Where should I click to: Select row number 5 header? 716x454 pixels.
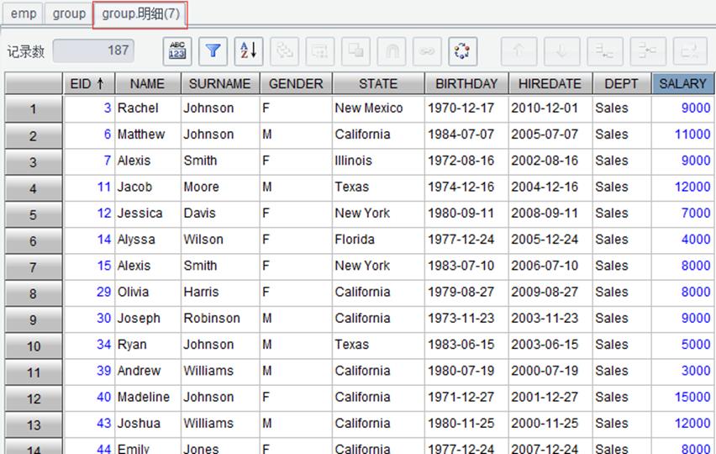[34, 214]
